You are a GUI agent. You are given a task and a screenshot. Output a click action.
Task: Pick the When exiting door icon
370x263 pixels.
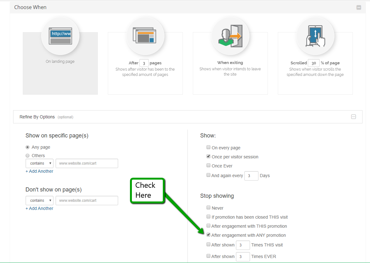(x=230, y=36)
